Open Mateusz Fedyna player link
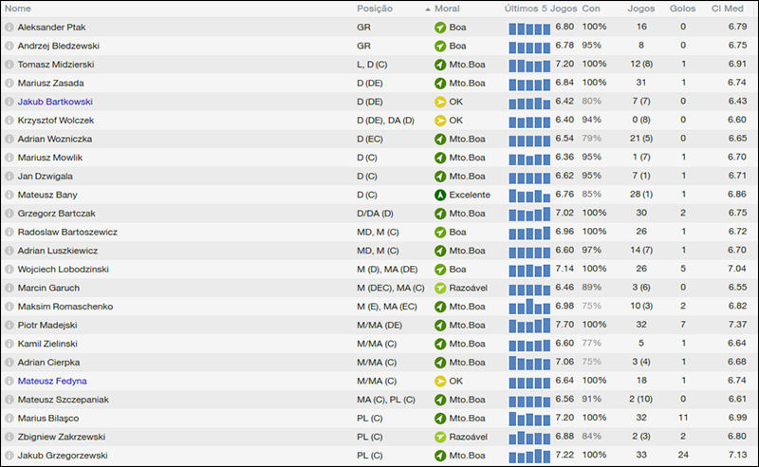This screenshot has width=759, height=467. point(52,381)
